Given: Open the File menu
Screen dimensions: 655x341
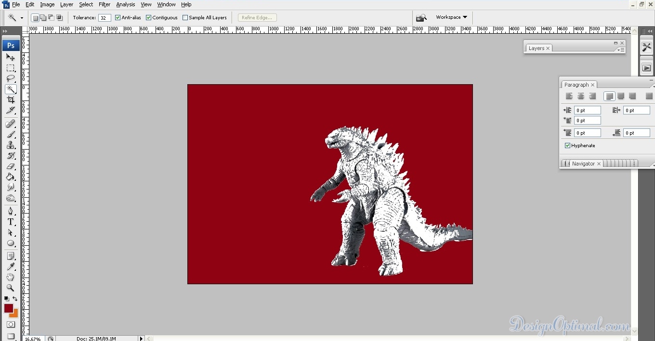Looking at the screenshot, I should (x=16, y=4).
